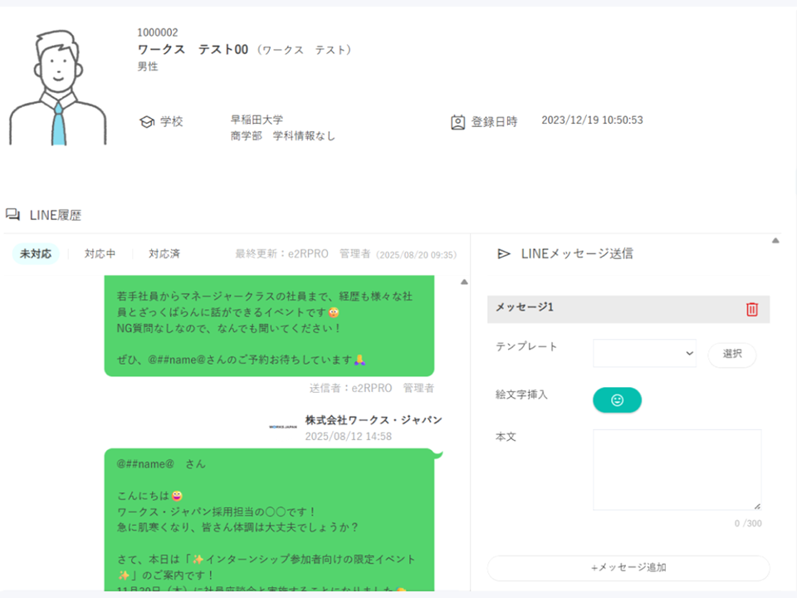Viewport: 797px width, 598px height.
Task: Click the LINE履歴 speech bubble icon
Action: [x=12, y=214]
